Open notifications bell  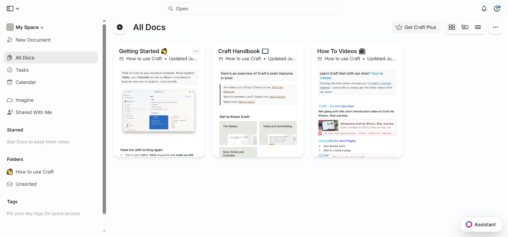(484, 9)
